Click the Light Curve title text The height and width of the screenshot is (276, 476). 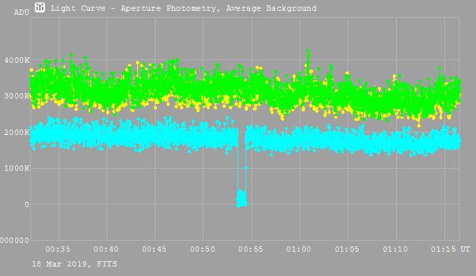[183, 9]
